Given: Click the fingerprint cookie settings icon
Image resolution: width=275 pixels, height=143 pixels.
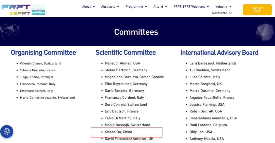Looking at the screenshot, I should (x=7, y=132).
